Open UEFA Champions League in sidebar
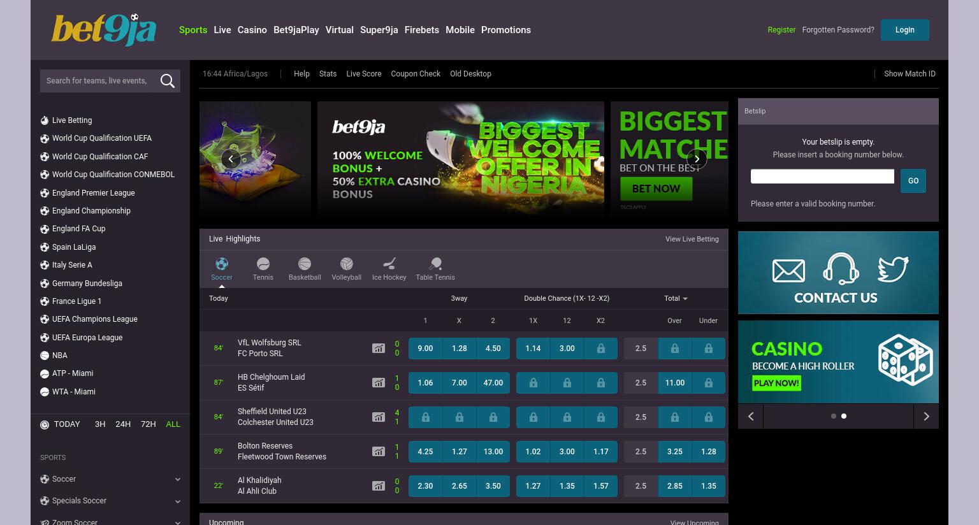This screenshot has height=525, width=979. point(94,319)
